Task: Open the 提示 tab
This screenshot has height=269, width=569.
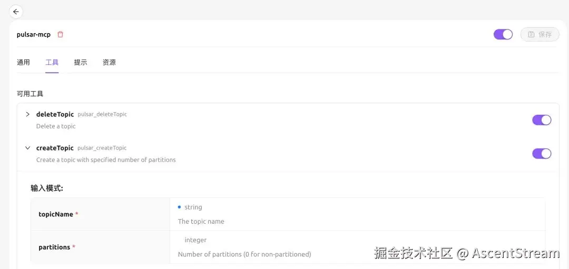Action: (x=81, y=62)
